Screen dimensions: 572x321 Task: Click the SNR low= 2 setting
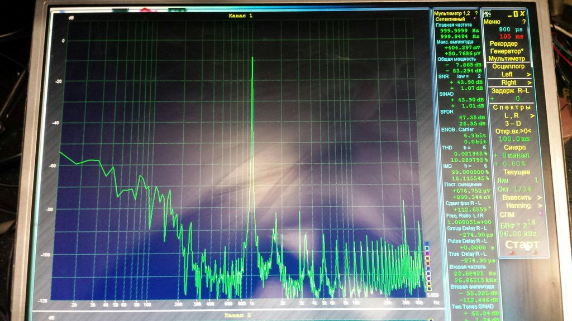(x=460, y=76)
